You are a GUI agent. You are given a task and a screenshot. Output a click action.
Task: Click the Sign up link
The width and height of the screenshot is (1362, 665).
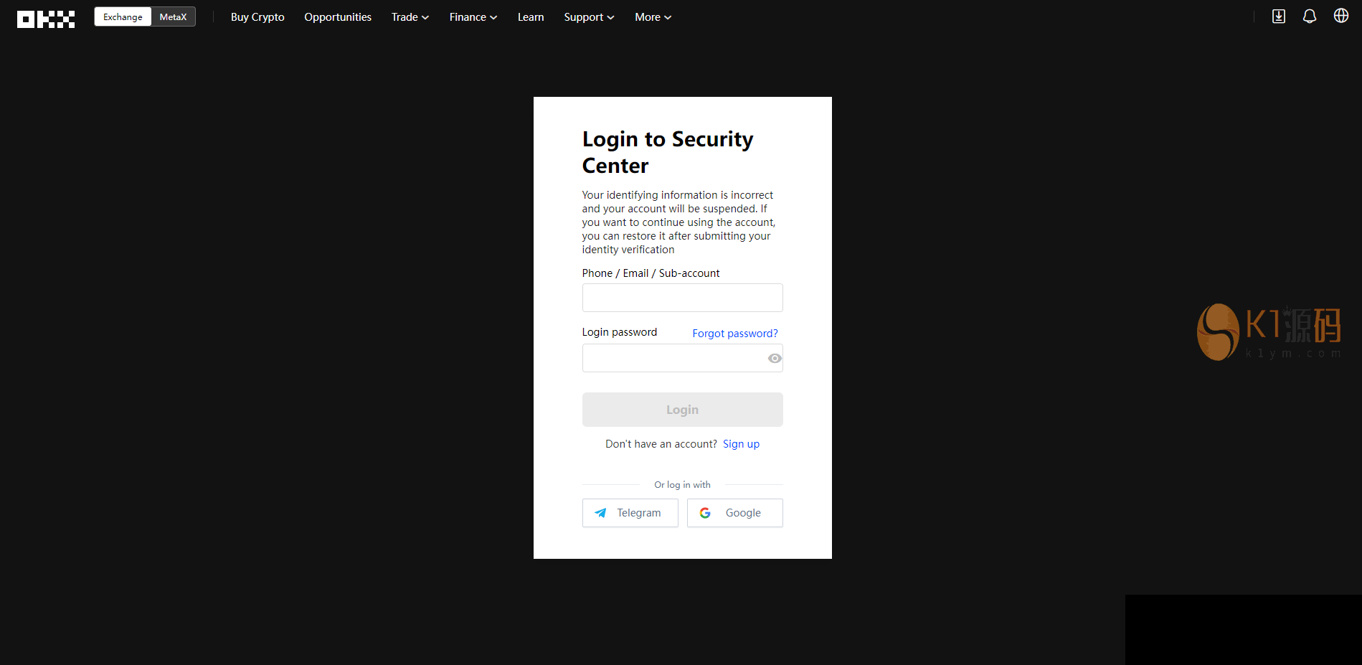pyautogui.click(x=741, y=444)
